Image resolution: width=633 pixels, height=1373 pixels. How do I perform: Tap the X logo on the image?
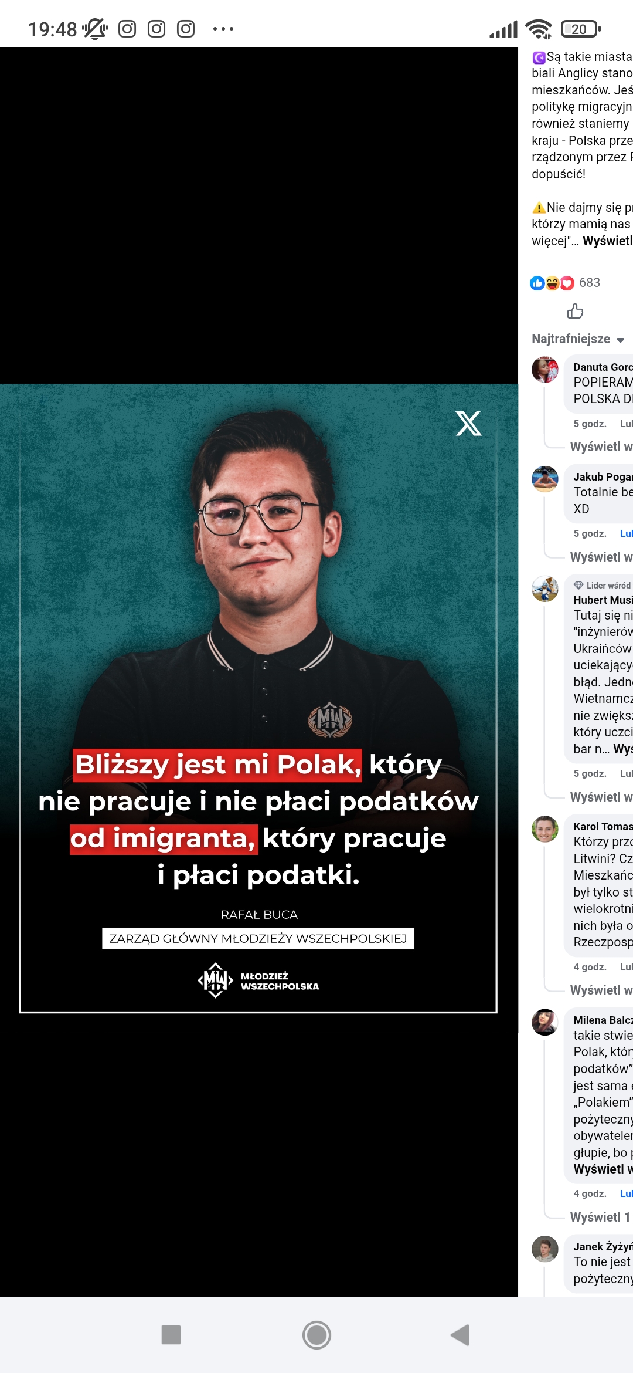468,423
